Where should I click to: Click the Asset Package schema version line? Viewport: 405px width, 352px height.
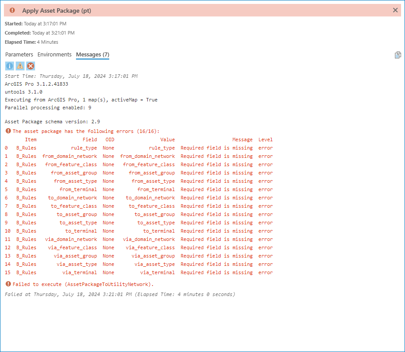(52, 121)
